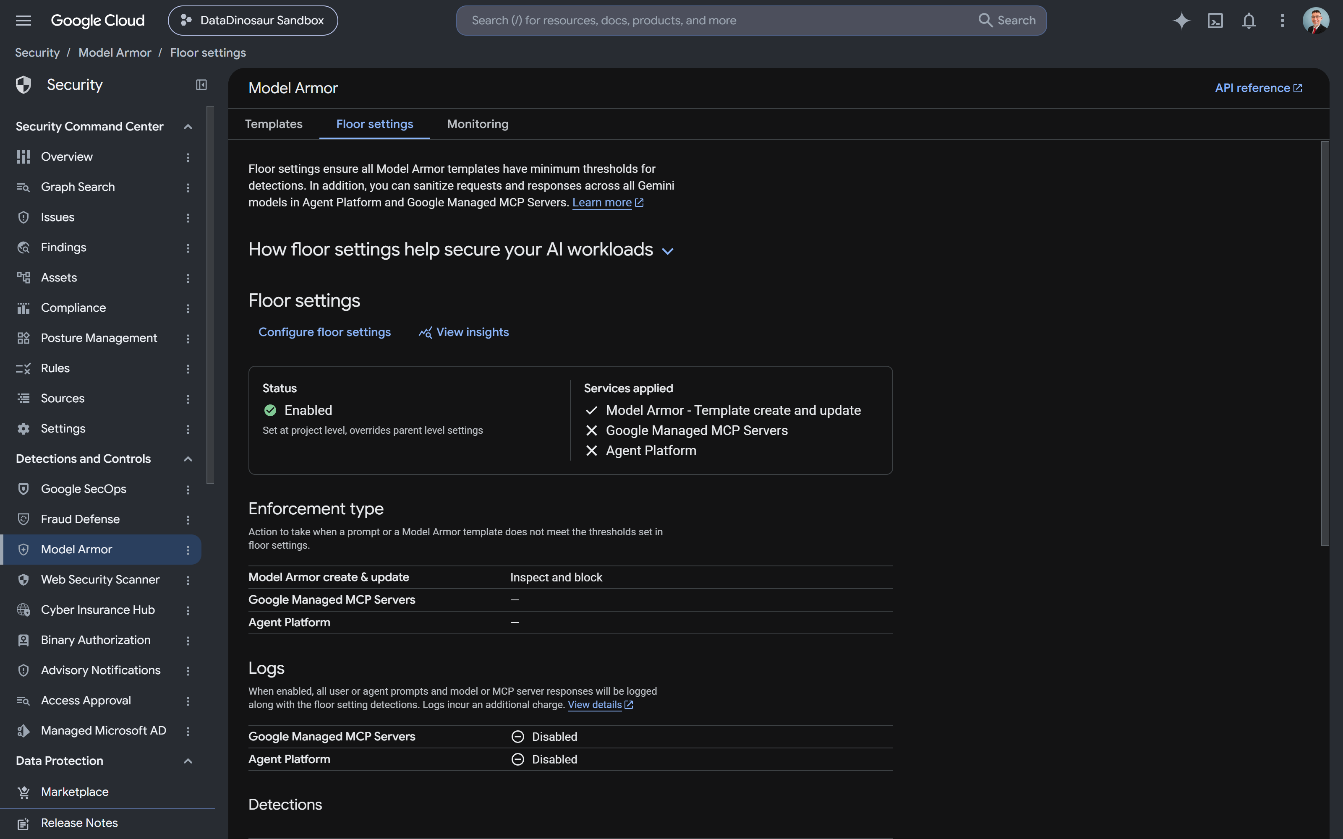Image resolution: width=1343 pixels, height=839 pixels.
Task: Open the Findings sidebar icon
Action: (x=24, y=248)
